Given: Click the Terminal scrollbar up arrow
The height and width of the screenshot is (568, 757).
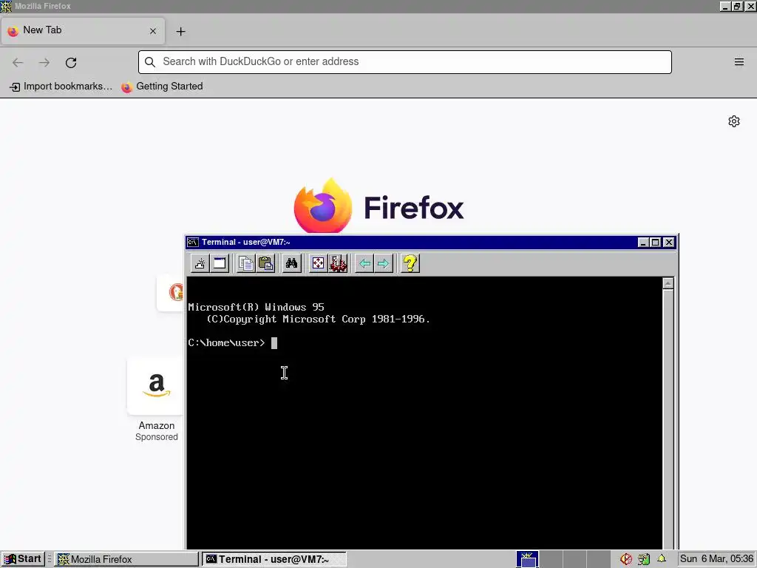Looking at the screenshot, I should click(x=668, y=283).
